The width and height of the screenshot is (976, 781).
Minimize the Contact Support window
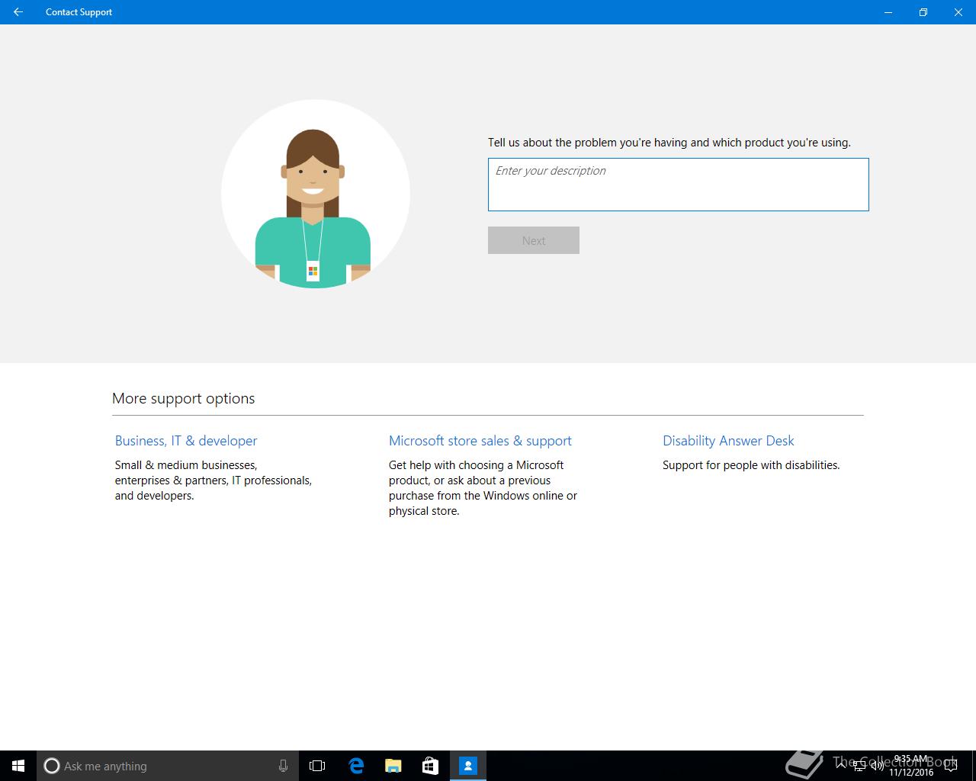(888, 12)
